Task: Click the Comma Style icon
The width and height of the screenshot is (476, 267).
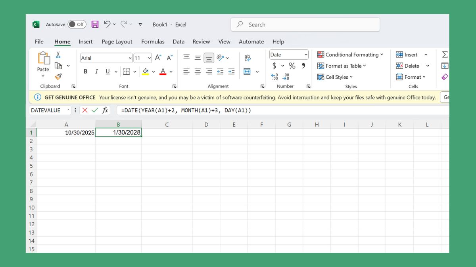Action: click(303, 66)
